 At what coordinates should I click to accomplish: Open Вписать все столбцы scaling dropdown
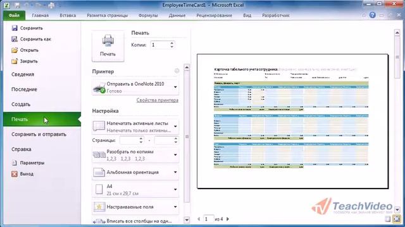click(135, 221)
